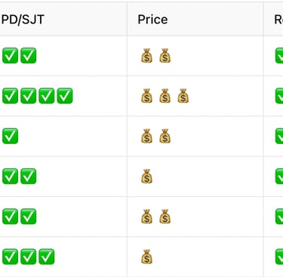This screenshot has width=283, height=277.
Task: Click cut-off green checkmark at first row's right edge
Action: tap(279, 55)
